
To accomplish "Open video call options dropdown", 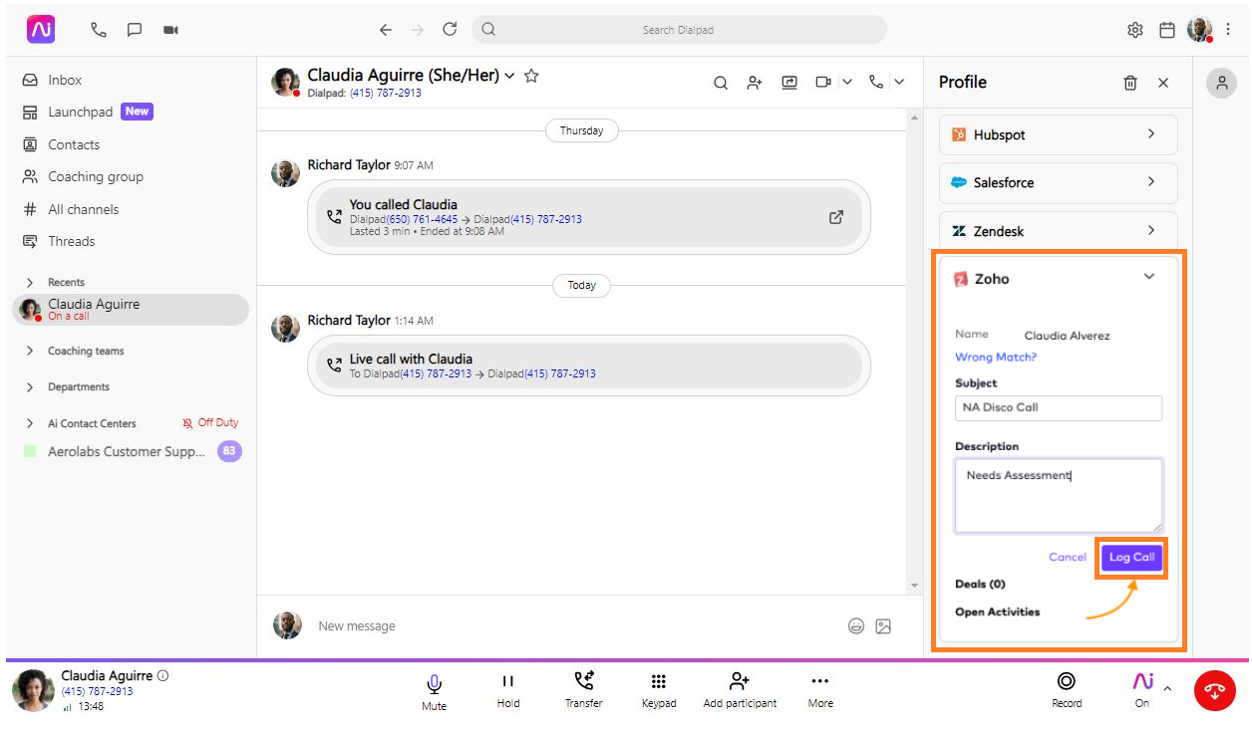I will (847, 83).
